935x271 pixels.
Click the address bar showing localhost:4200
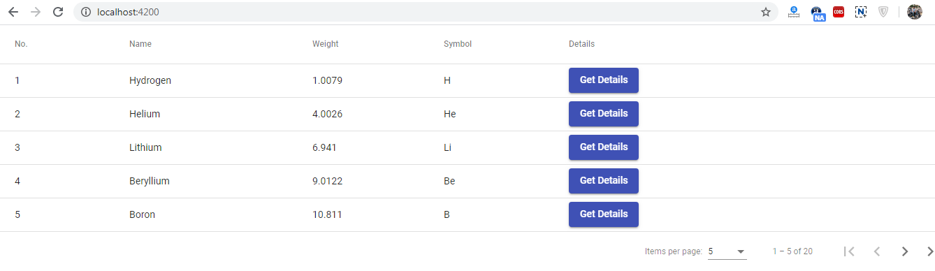click(x=419, y=12)
